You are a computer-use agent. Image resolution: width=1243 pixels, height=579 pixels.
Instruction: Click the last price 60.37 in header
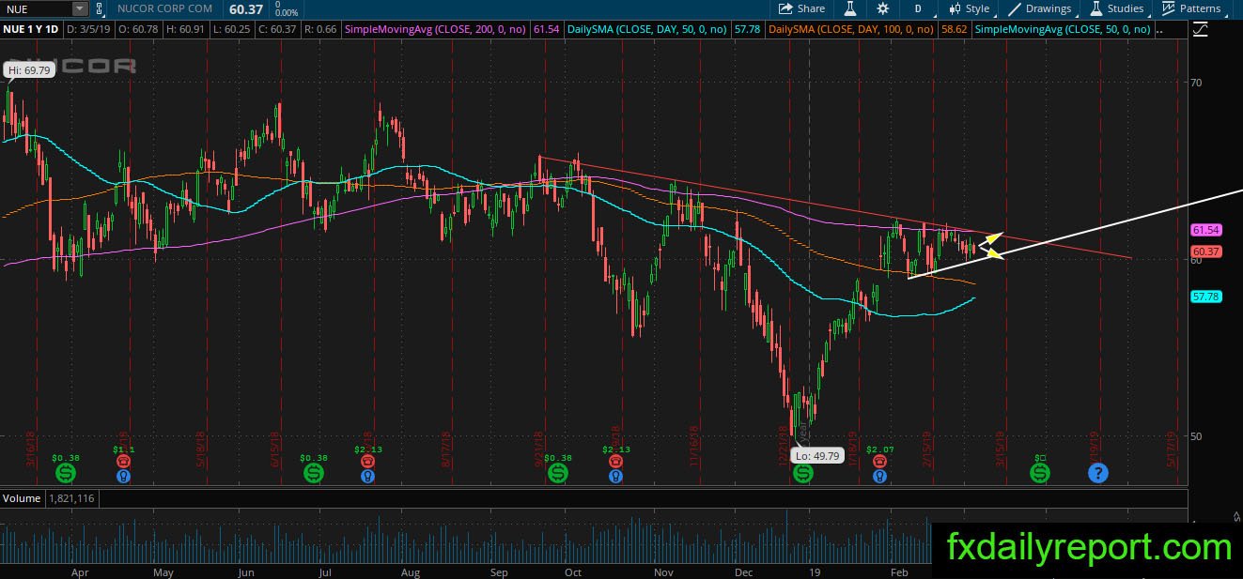coord(245,8)
